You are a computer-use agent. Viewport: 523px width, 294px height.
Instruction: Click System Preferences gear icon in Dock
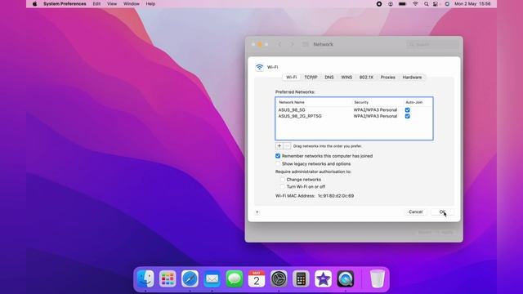(279, 278)
